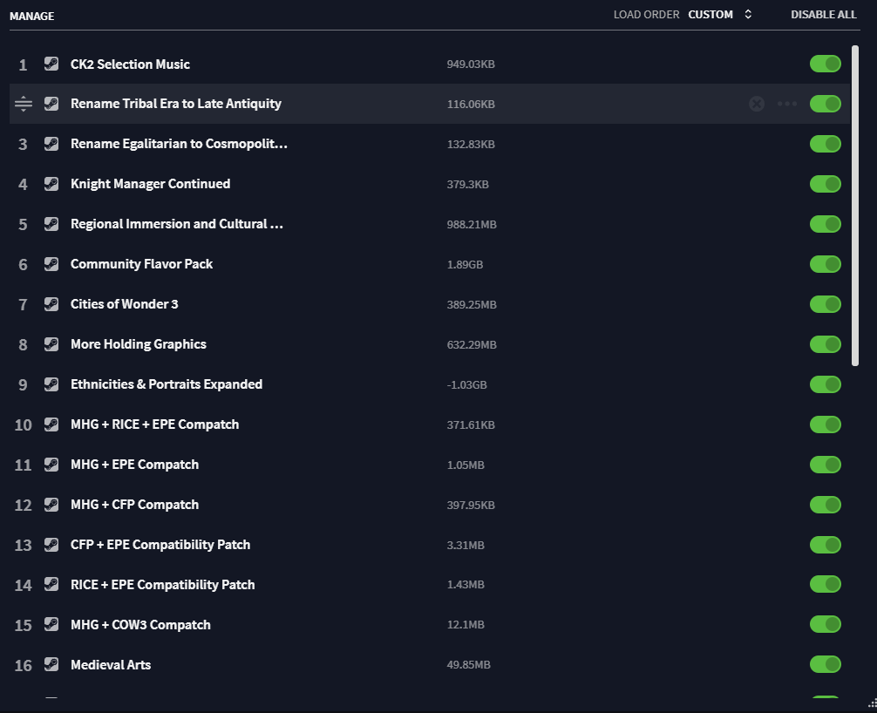Click Steam icon beside RICE + EPE Compatibility Patch

(x=51, y=584)
